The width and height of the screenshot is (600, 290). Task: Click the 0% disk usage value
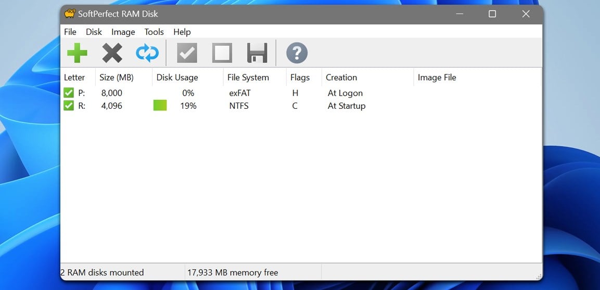pyautogui.click(x=188, y=93)
